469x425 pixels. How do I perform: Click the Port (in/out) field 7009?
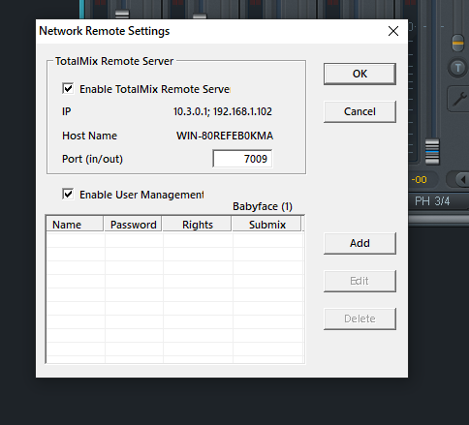242,159
